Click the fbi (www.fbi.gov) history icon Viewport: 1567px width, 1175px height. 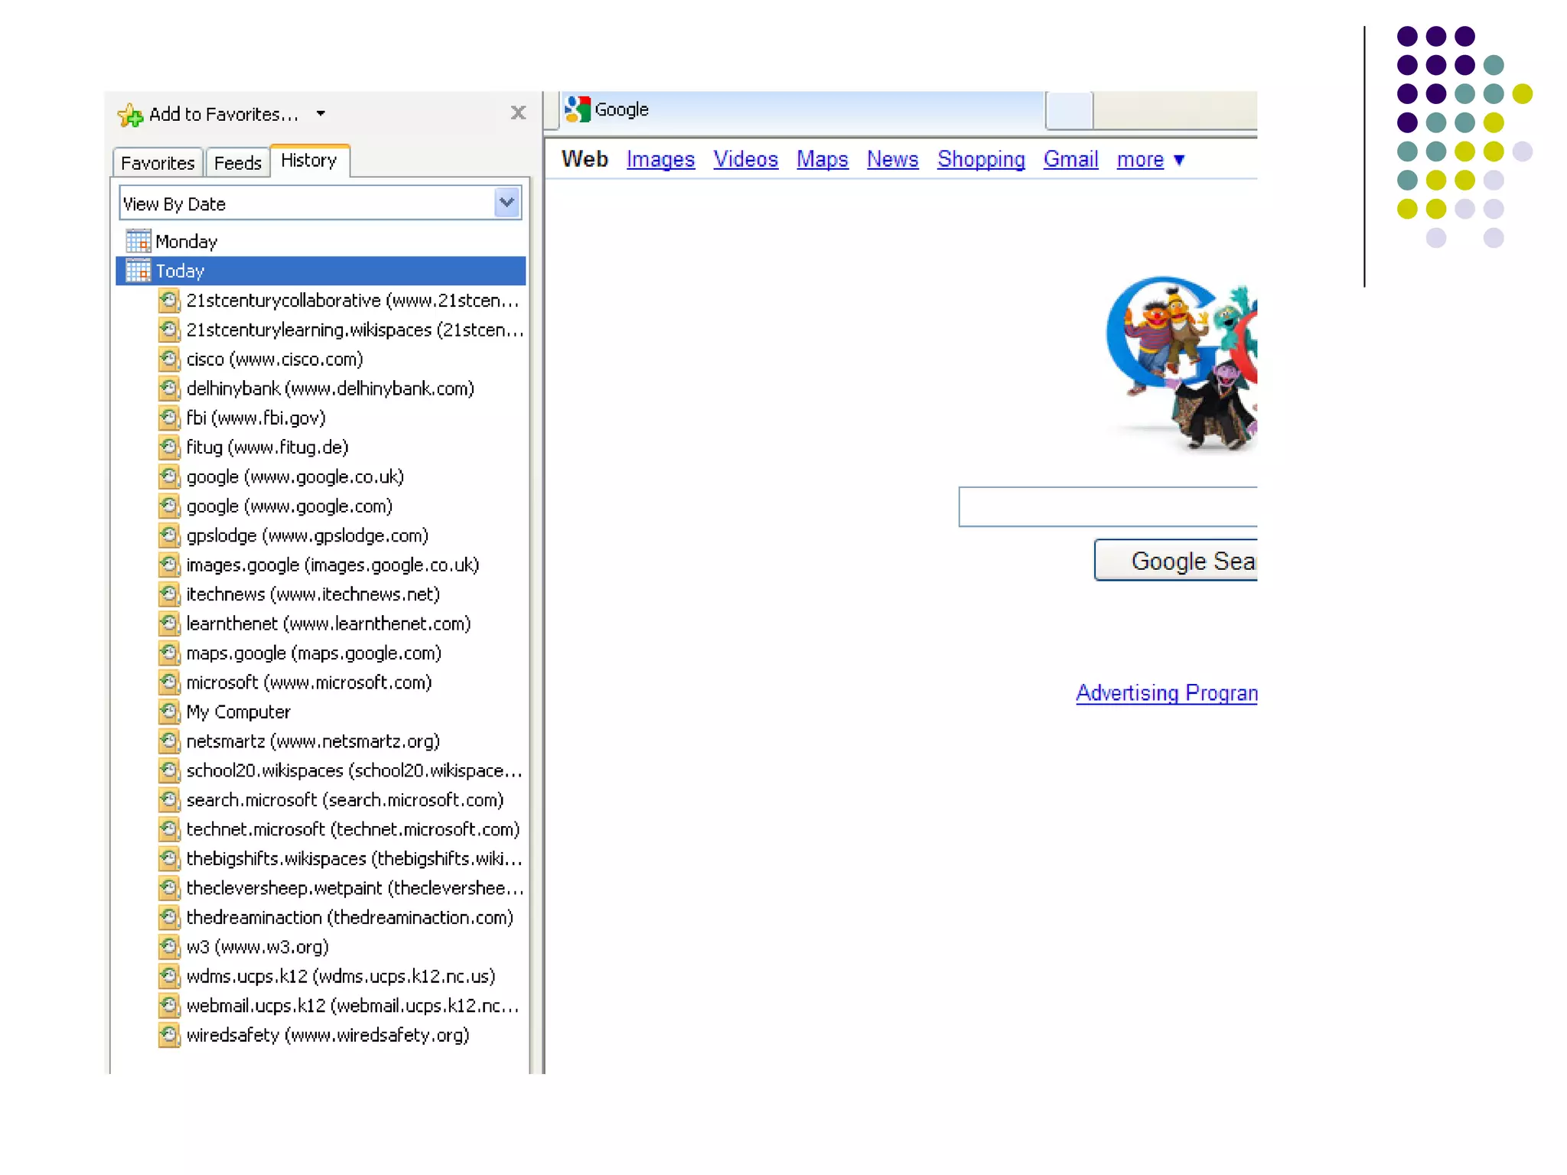[x=169, y=418]
